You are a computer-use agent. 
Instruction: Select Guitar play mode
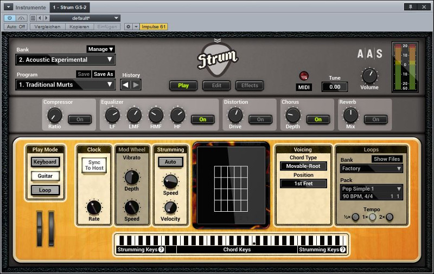[45, 176]
